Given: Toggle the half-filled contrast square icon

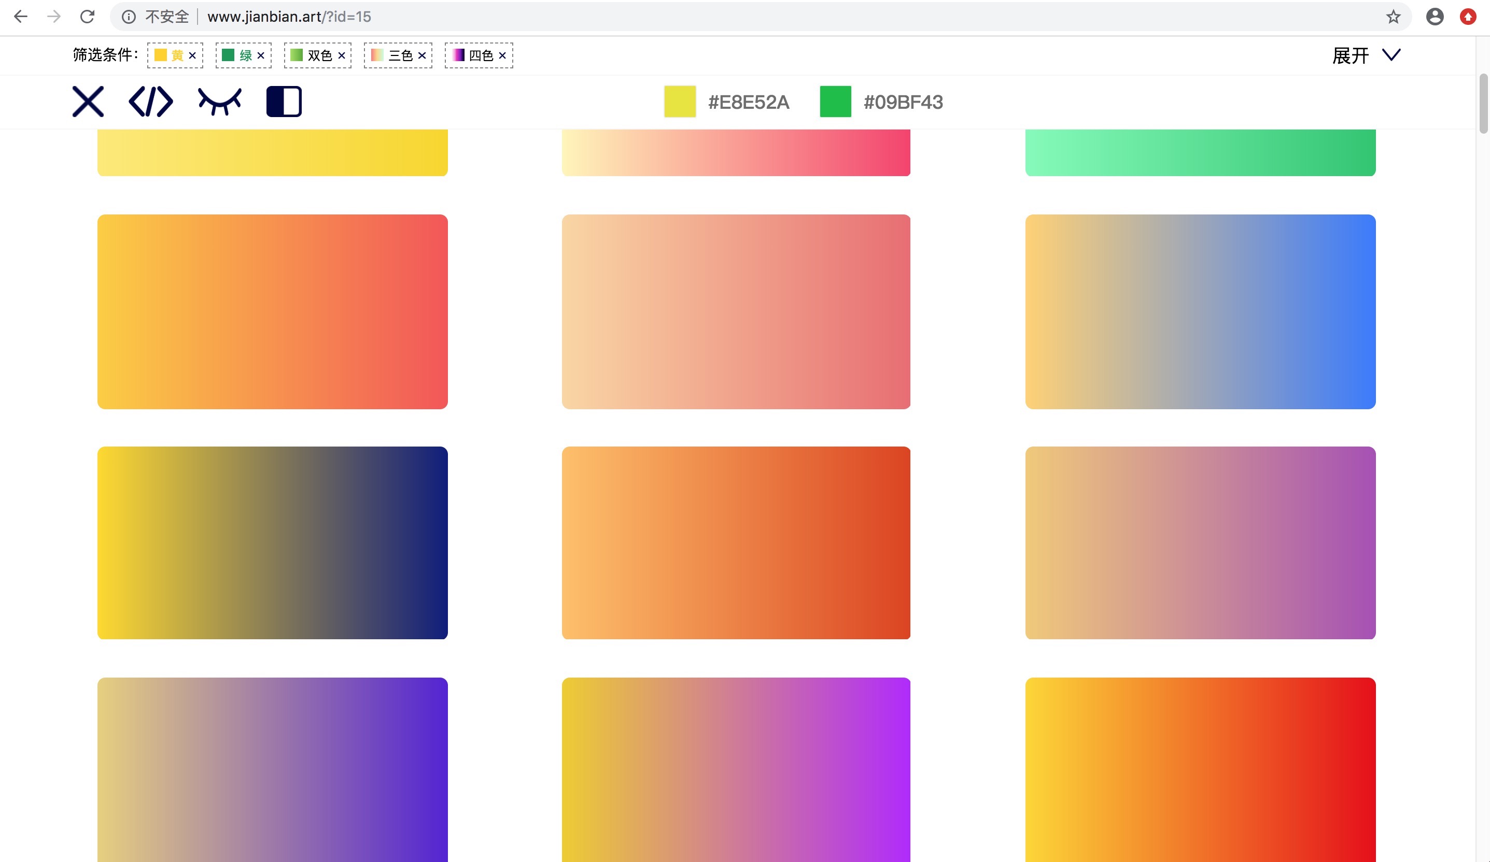Looking at the screenshot, I should coord(284,102).
